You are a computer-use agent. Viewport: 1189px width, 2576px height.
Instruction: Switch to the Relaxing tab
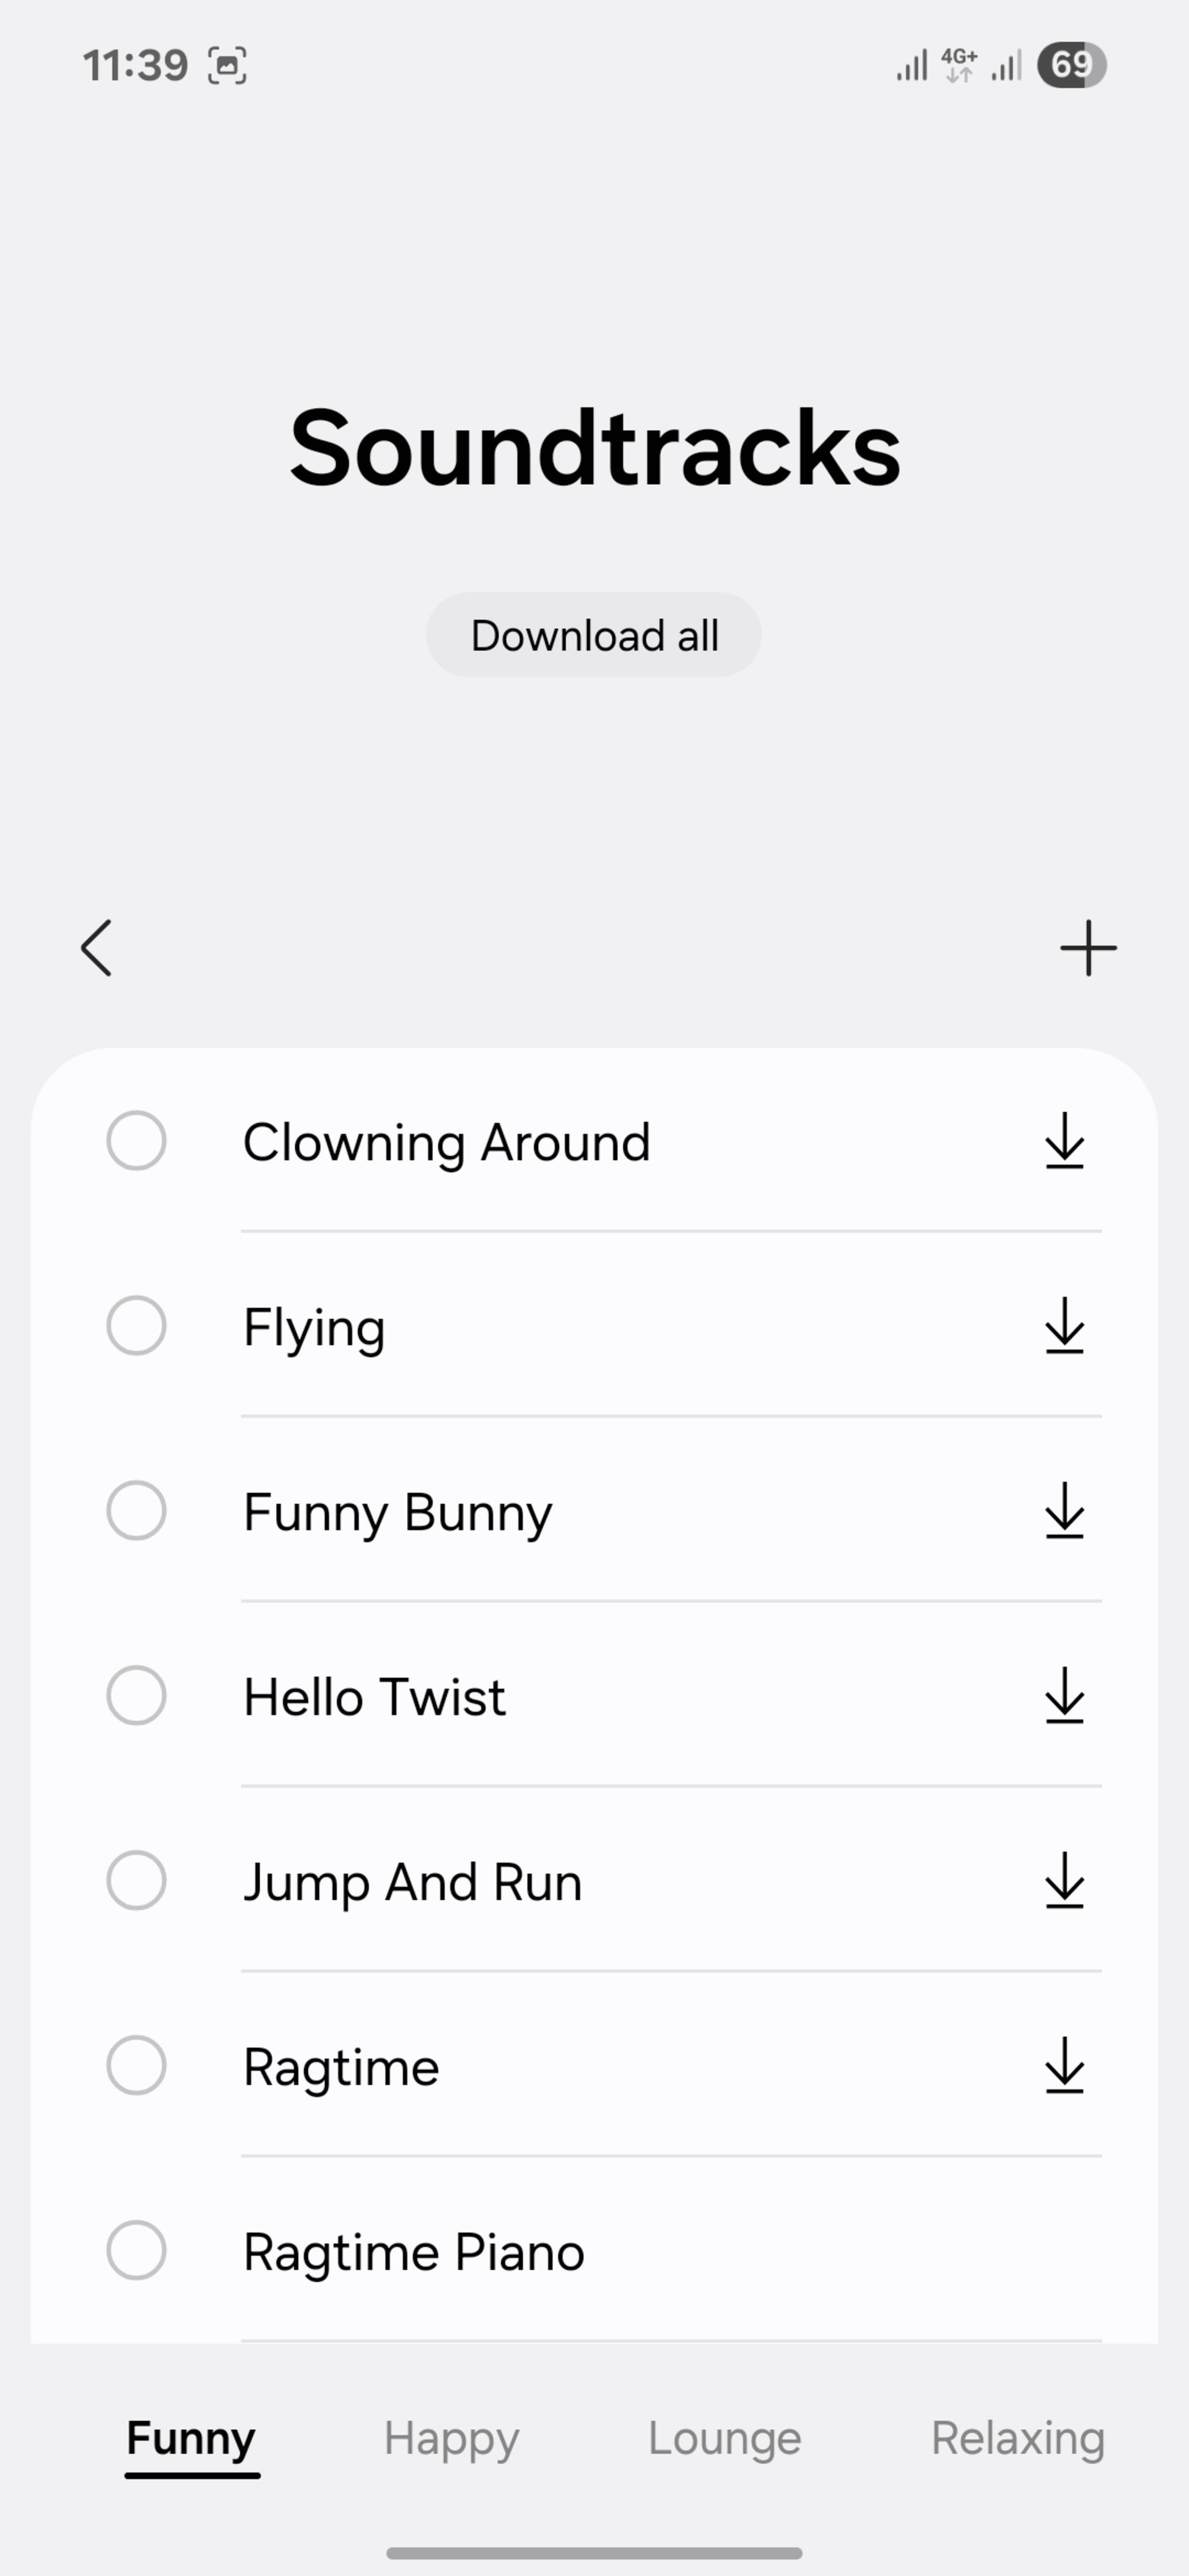tap(1018, 2439)
